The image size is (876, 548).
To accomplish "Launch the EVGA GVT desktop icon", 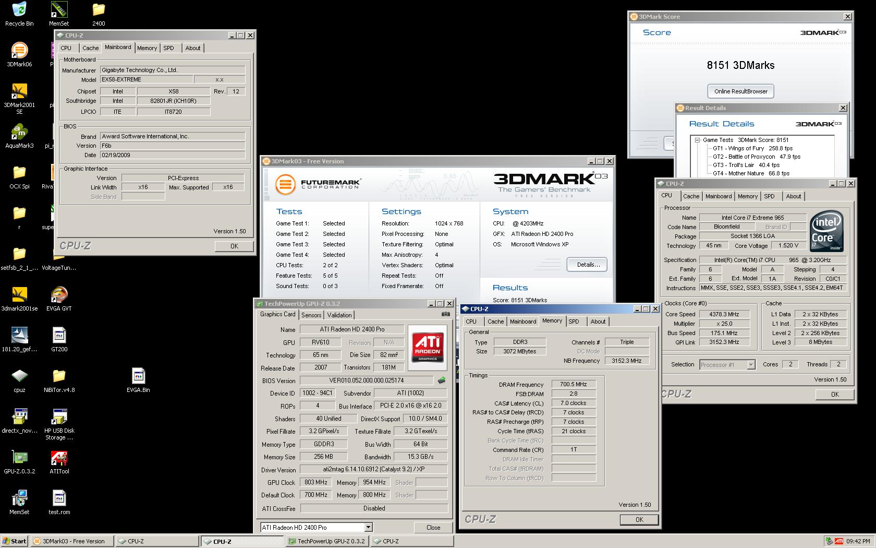I will click(59, 299).
